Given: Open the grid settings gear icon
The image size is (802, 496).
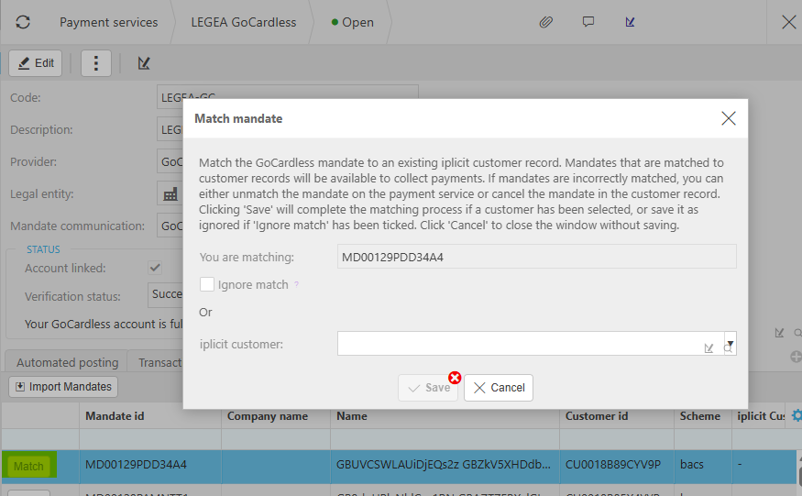Looking at the screenshot, I should tap(796, 415).
